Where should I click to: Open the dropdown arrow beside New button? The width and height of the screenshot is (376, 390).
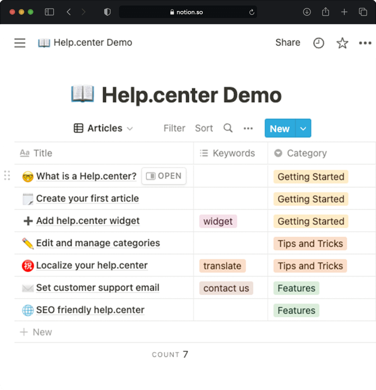pyautogui.click(x=303, y=129)
